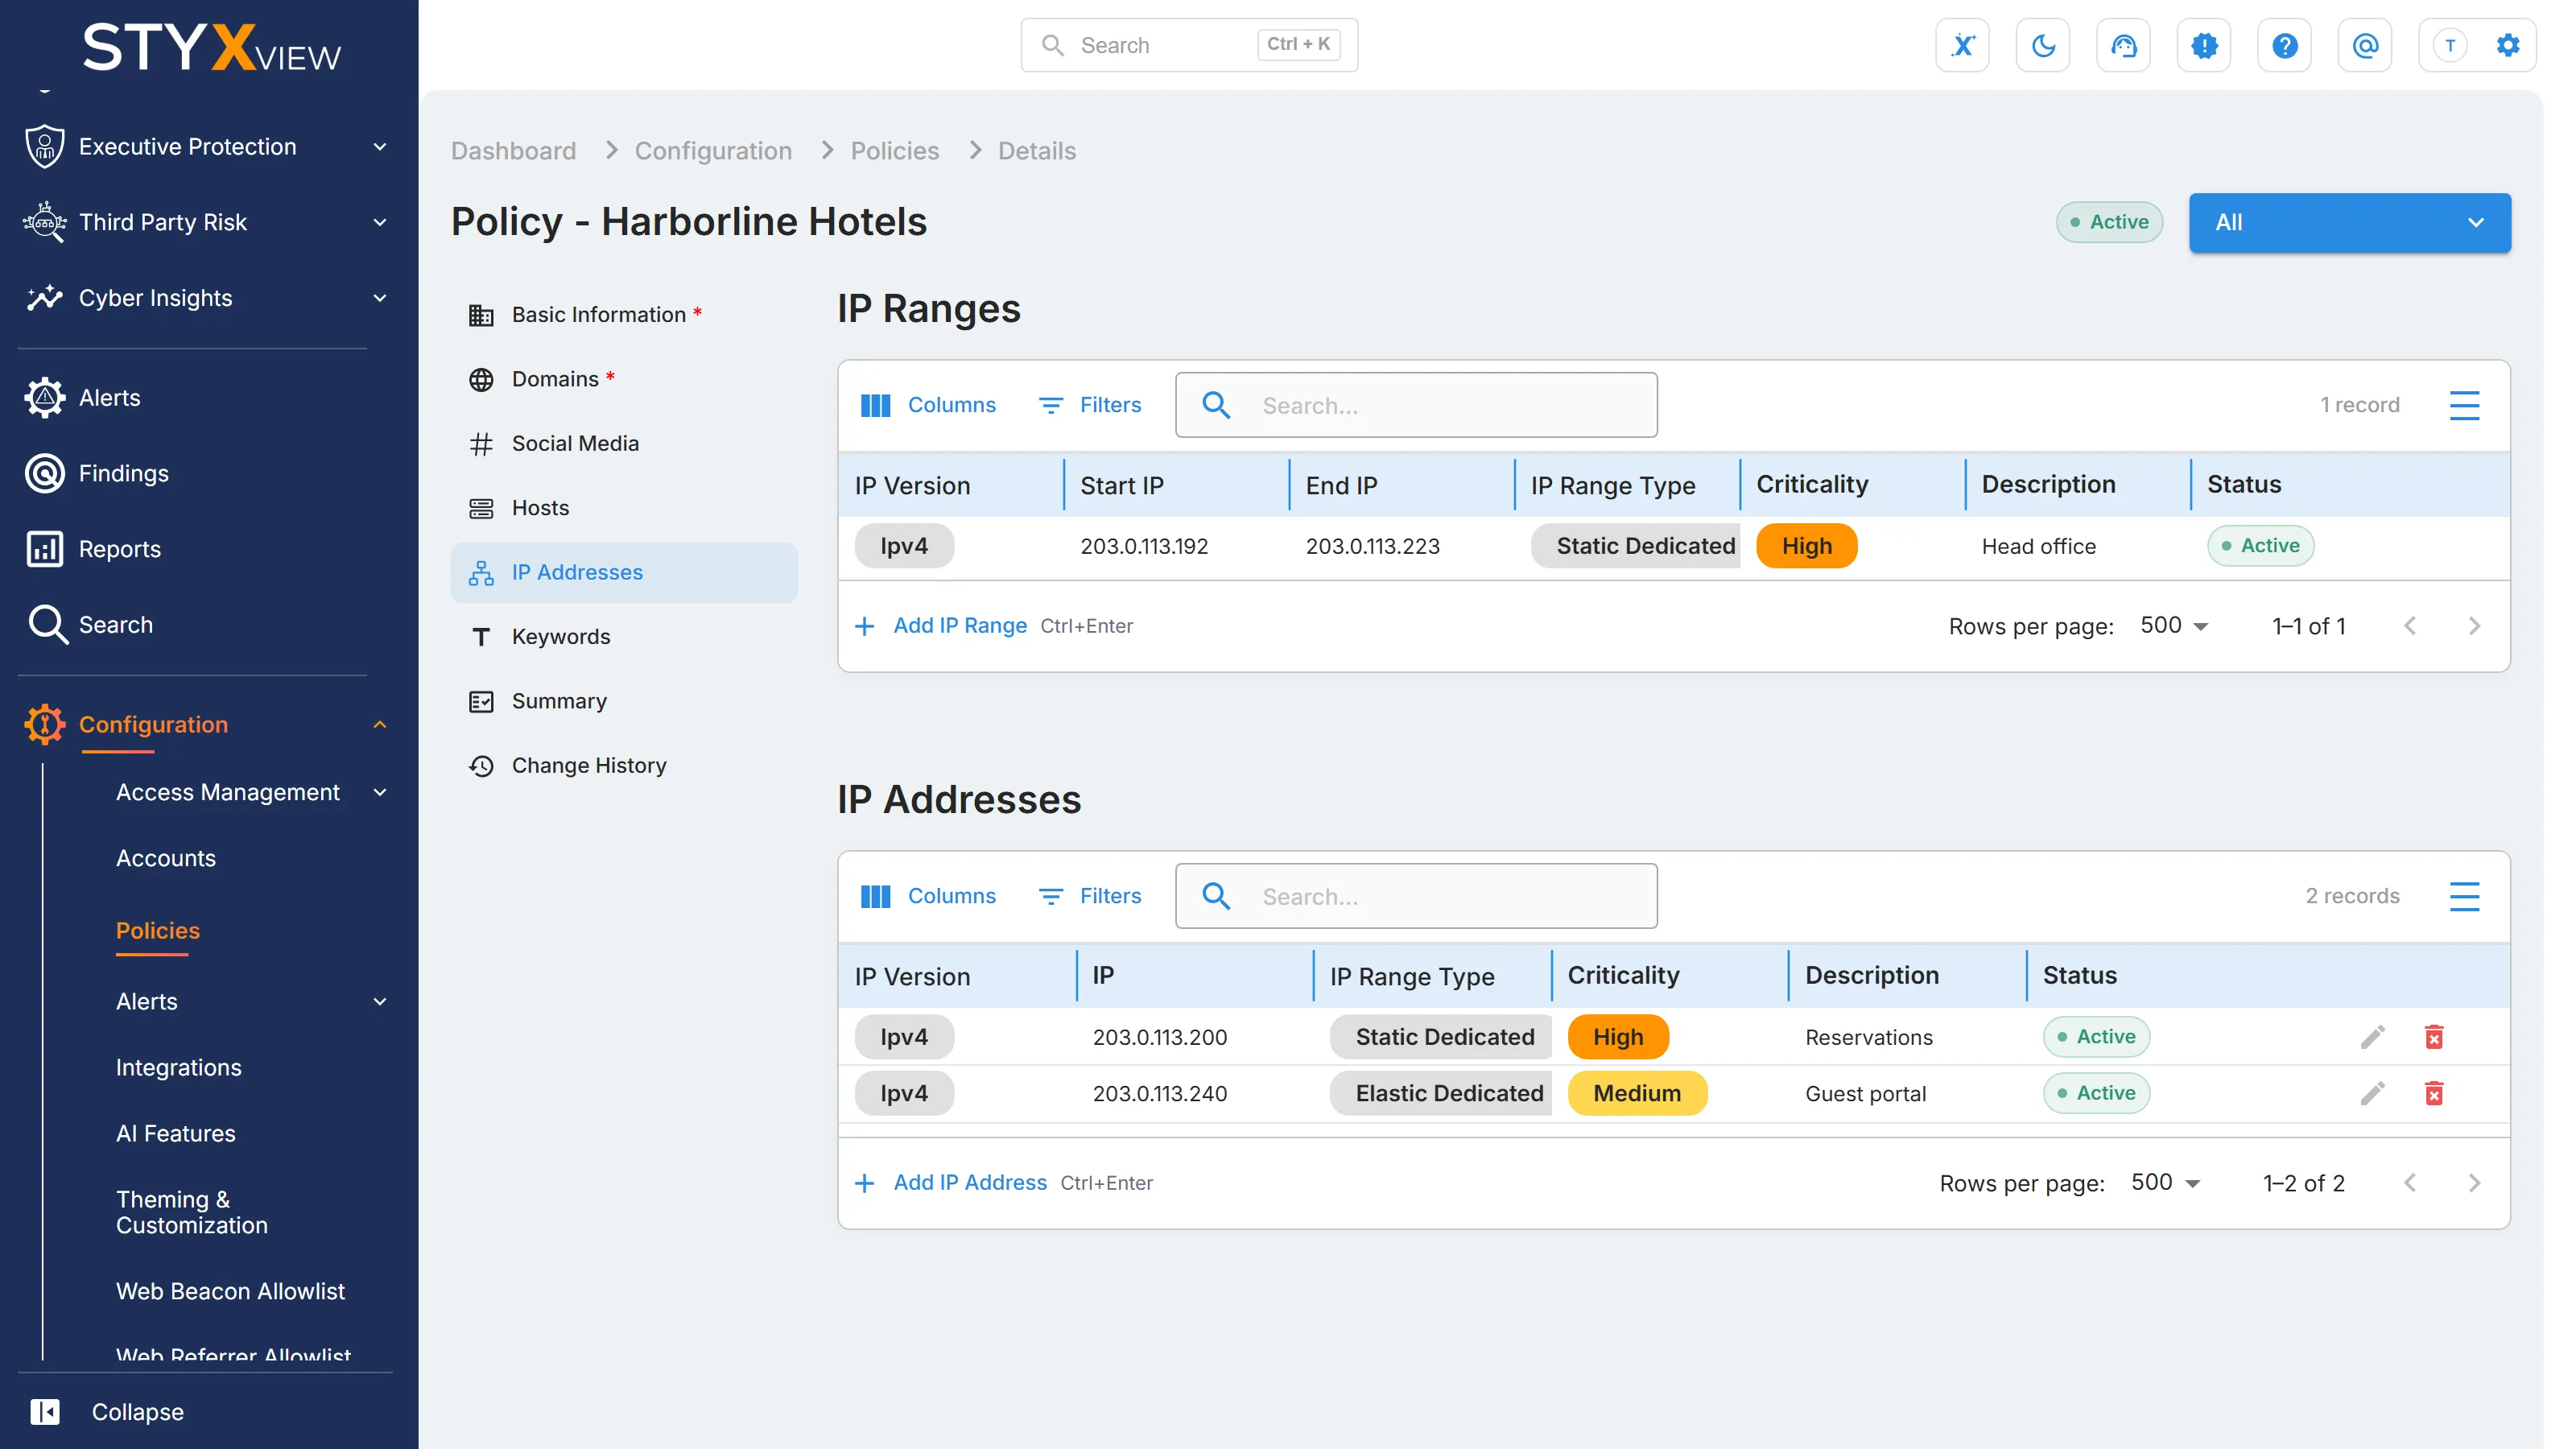This screenshot has height=1449, width=2576.
Task: Open Basic Information section
Action: pyautogui.click(x=624, y=315)
